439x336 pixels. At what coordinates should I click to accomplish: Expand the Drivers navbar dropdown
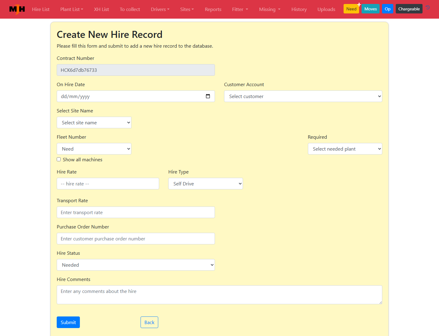tap(160, 9)
